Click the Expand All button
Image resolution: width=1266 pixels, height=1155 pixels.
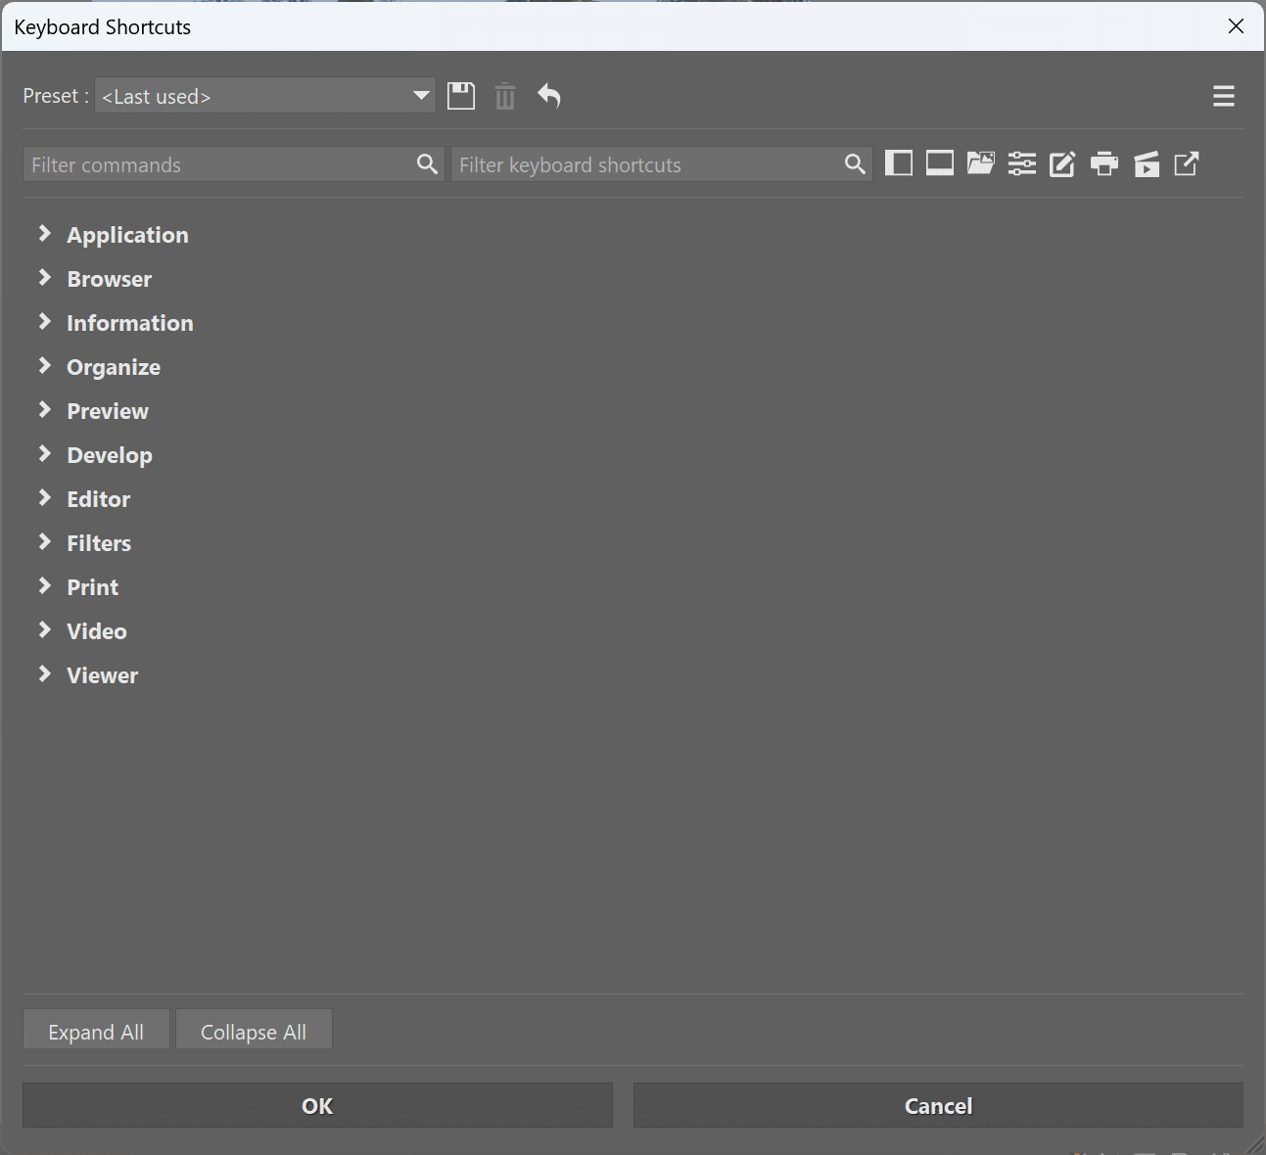96,1032
